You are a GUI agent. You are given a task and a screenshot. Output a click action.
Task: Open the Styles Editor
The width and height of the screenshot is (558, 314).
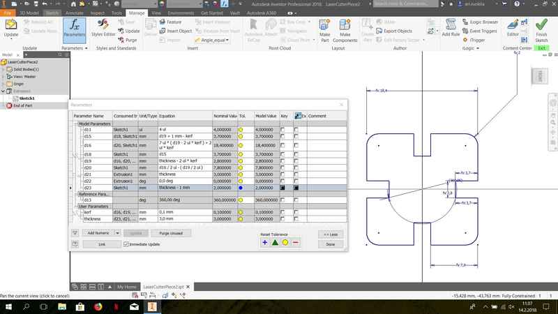[x=103, y=28]
